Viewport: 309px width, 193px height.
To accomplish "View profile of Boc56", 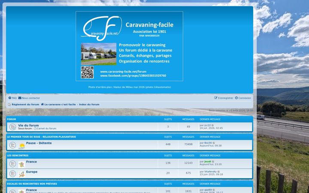I will tap(208, 143).
